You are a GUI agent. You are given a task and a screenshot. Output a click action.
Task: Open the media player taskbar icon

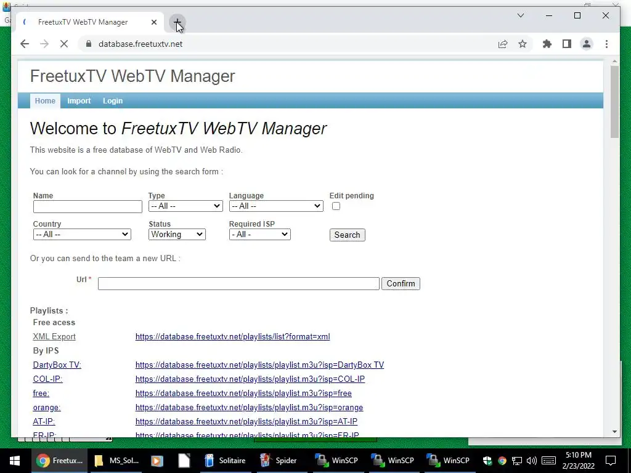point(157,461)
